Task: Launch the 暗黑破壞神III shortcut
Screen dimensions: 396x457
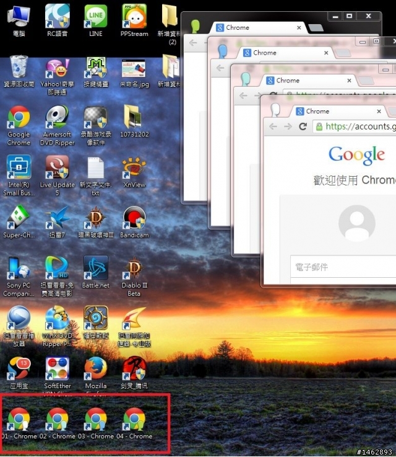Action: [x=96, y=221]
